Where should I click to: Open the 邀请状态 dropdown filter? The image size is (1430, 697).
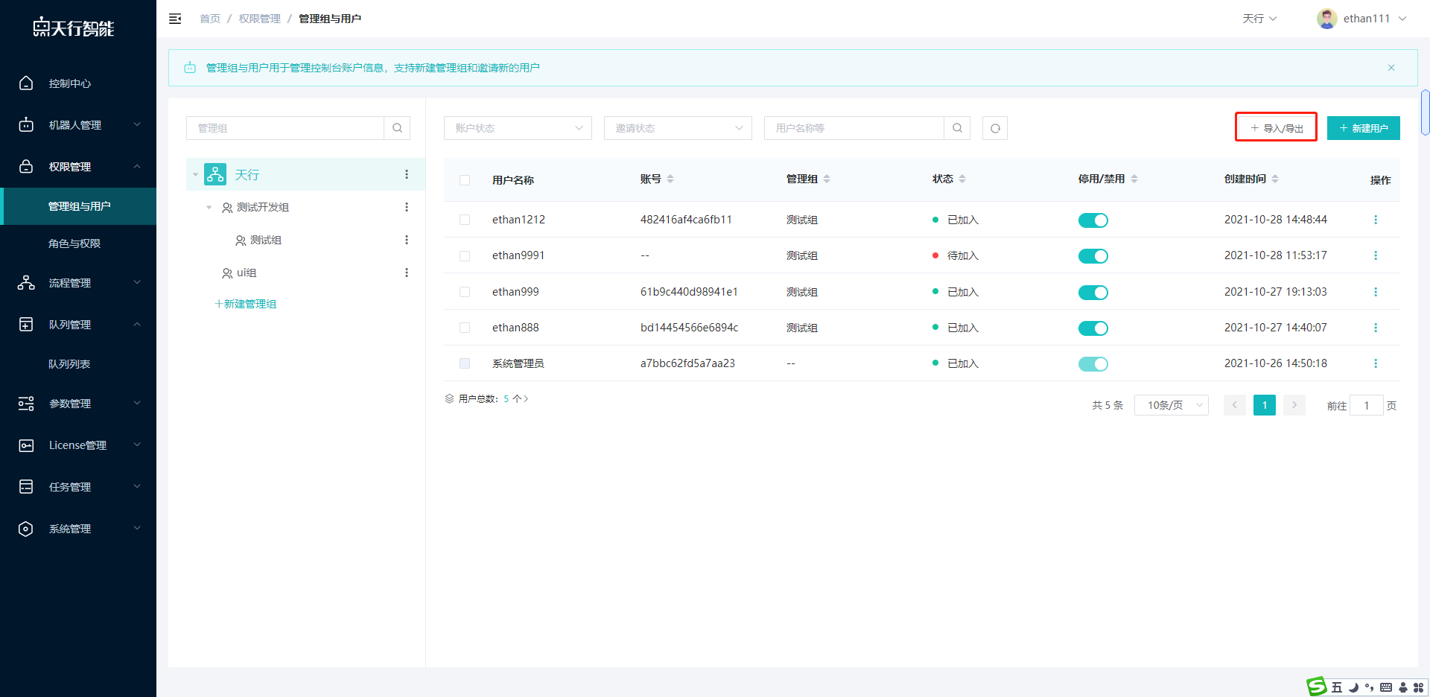[x=678, y=128]
